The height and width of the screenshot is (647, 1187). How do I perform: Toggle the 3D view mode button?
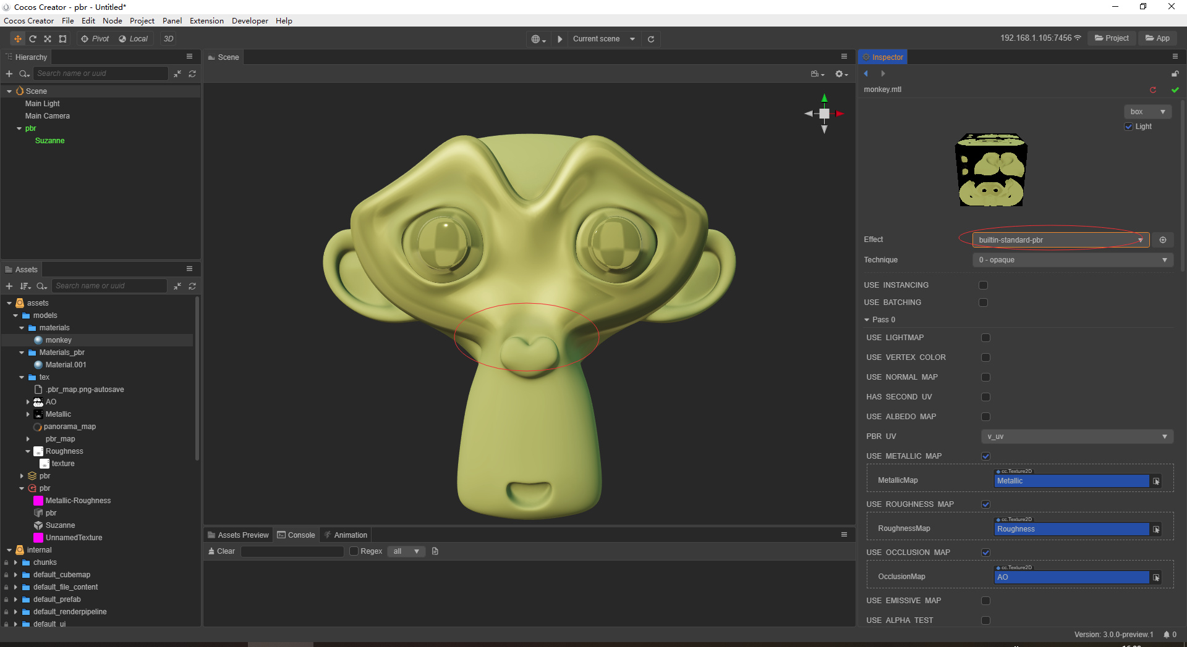pyautogui.click(x=168, y=39)
